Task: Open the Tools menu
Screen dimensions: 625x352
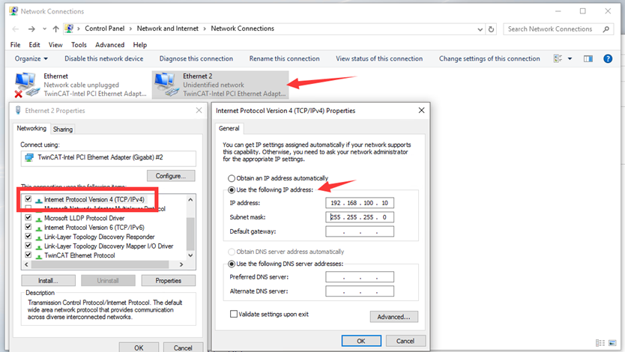Action: tap(79, 45)
